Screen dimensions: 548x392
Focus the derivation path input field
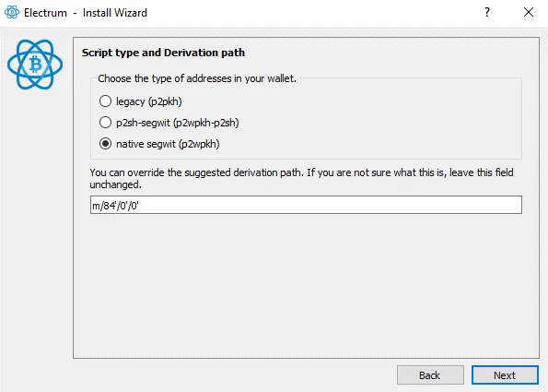tap(306, 205)
